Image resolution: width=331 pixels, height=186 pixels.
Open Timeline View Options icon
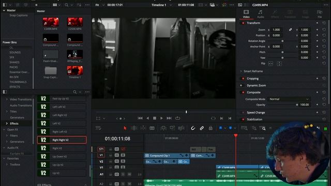click(98, 128)
